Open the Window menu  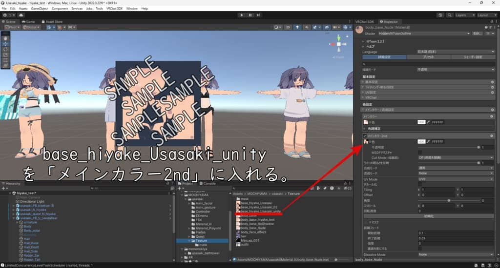point(132,9)
